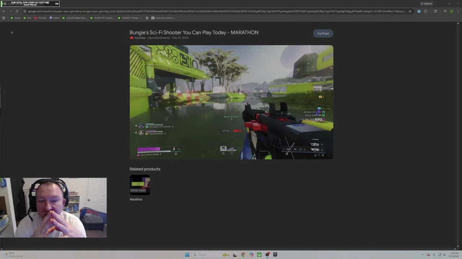This screenshot has height=259, width=462.
Task: Open the Chrome taskbar icon
Action: click(x=243, y=255)
